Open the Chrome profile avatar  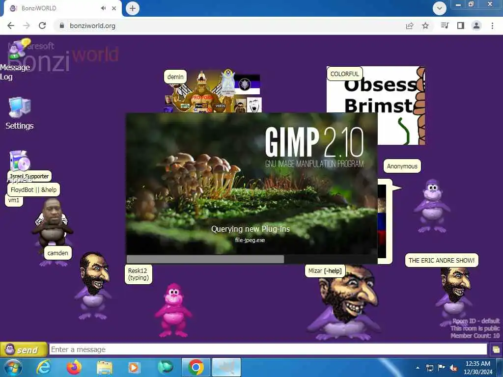[x=476, y=26]
